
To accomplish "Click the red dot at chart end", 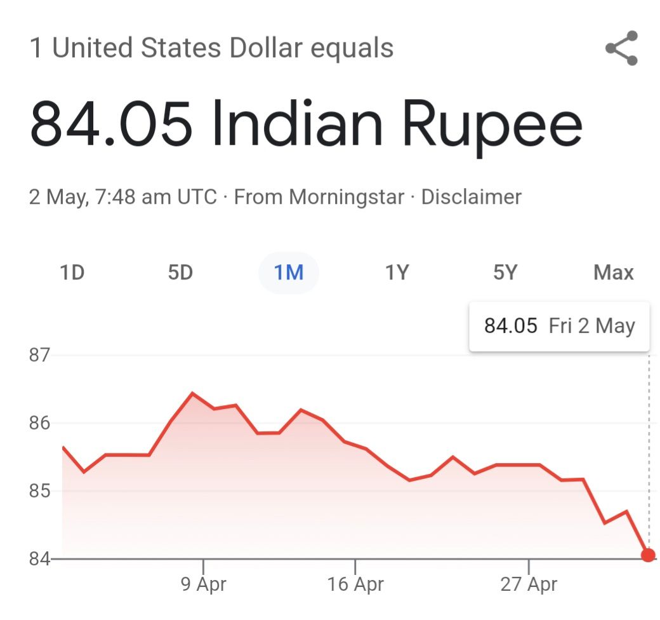I will (648, 555).
